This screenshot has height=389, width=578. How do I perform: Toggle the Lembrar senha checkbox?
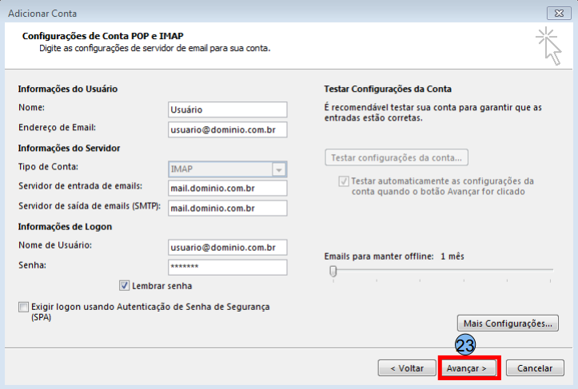pyautogui.click(x=125, y=285)
